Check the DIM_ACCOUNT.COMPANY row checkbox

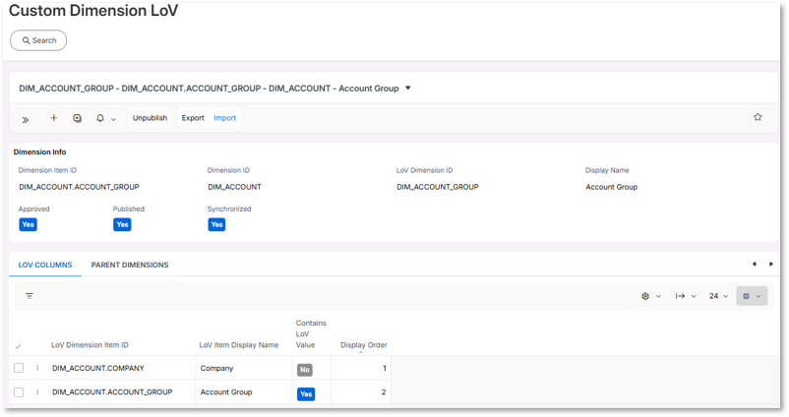point(19,368)
